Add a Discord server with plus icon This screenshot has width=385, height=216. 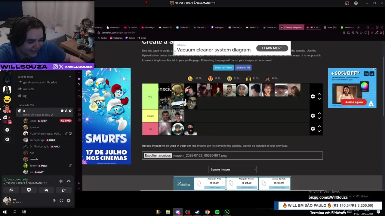point(7,130)
